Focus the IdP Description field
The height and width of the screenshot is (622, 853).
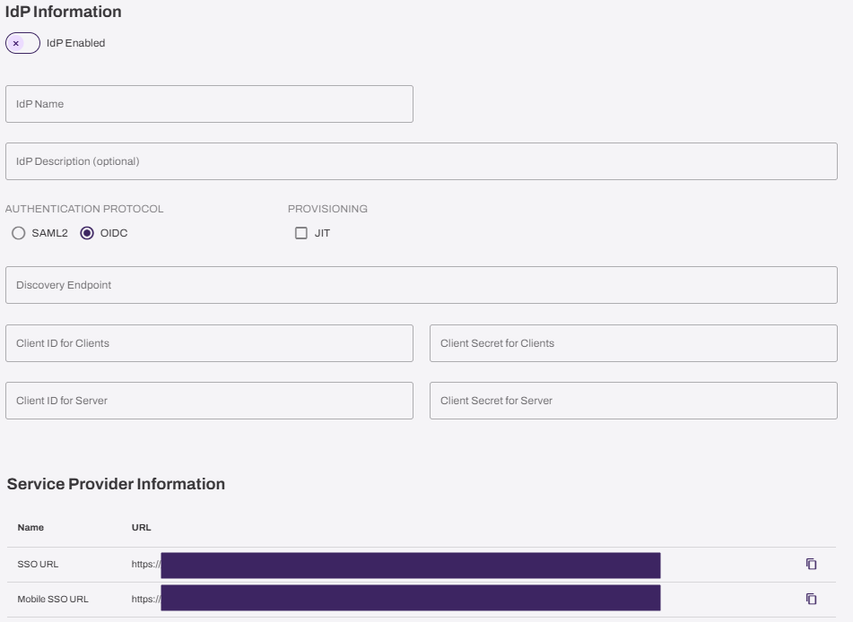(x=421, y=161)
